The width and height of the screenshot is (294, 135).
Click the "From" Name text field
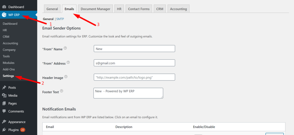[x=134, y=49]
